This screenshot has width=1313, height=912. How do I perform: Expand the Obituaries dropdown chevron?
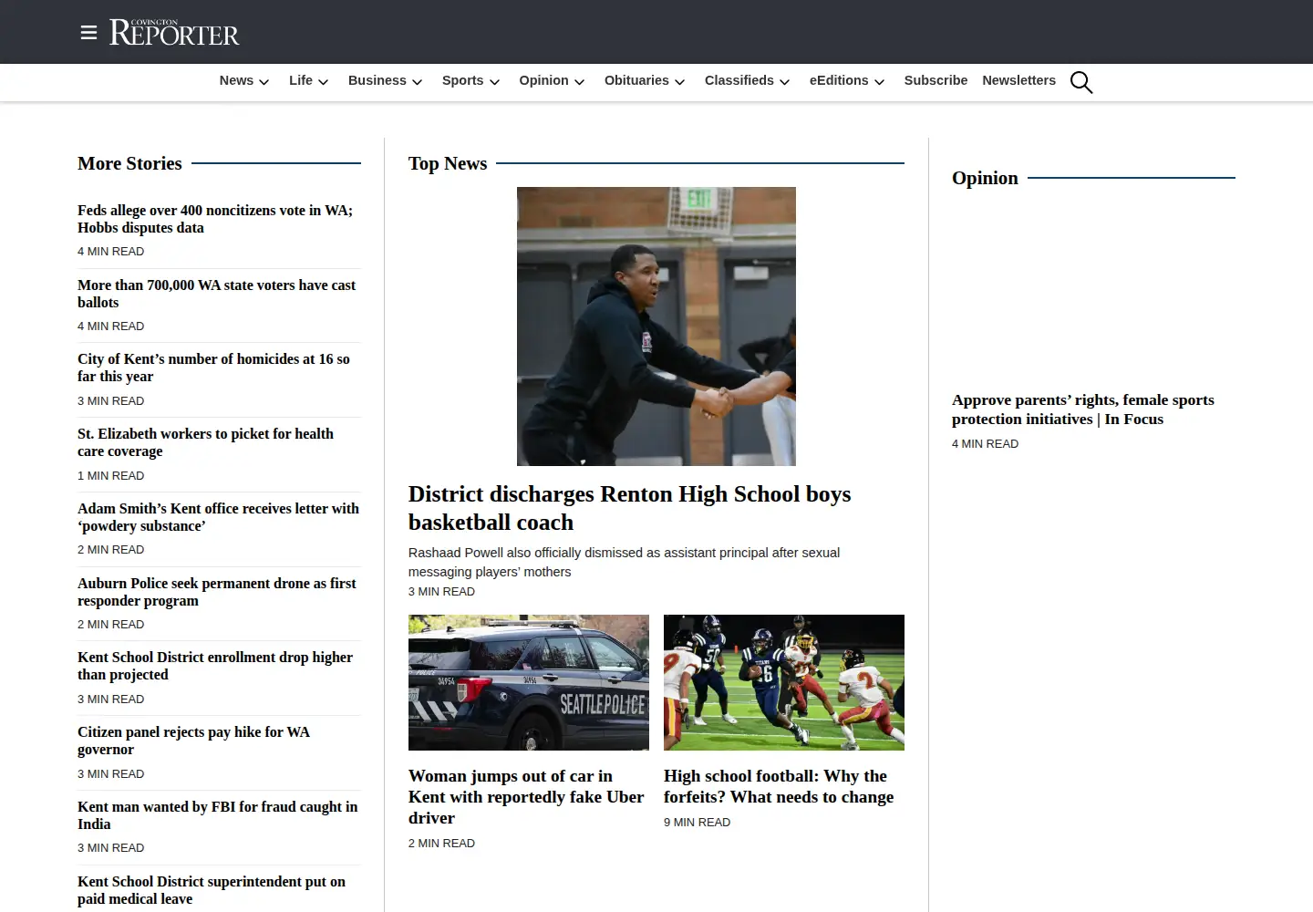pyautogui.click(x=679, y=82)
